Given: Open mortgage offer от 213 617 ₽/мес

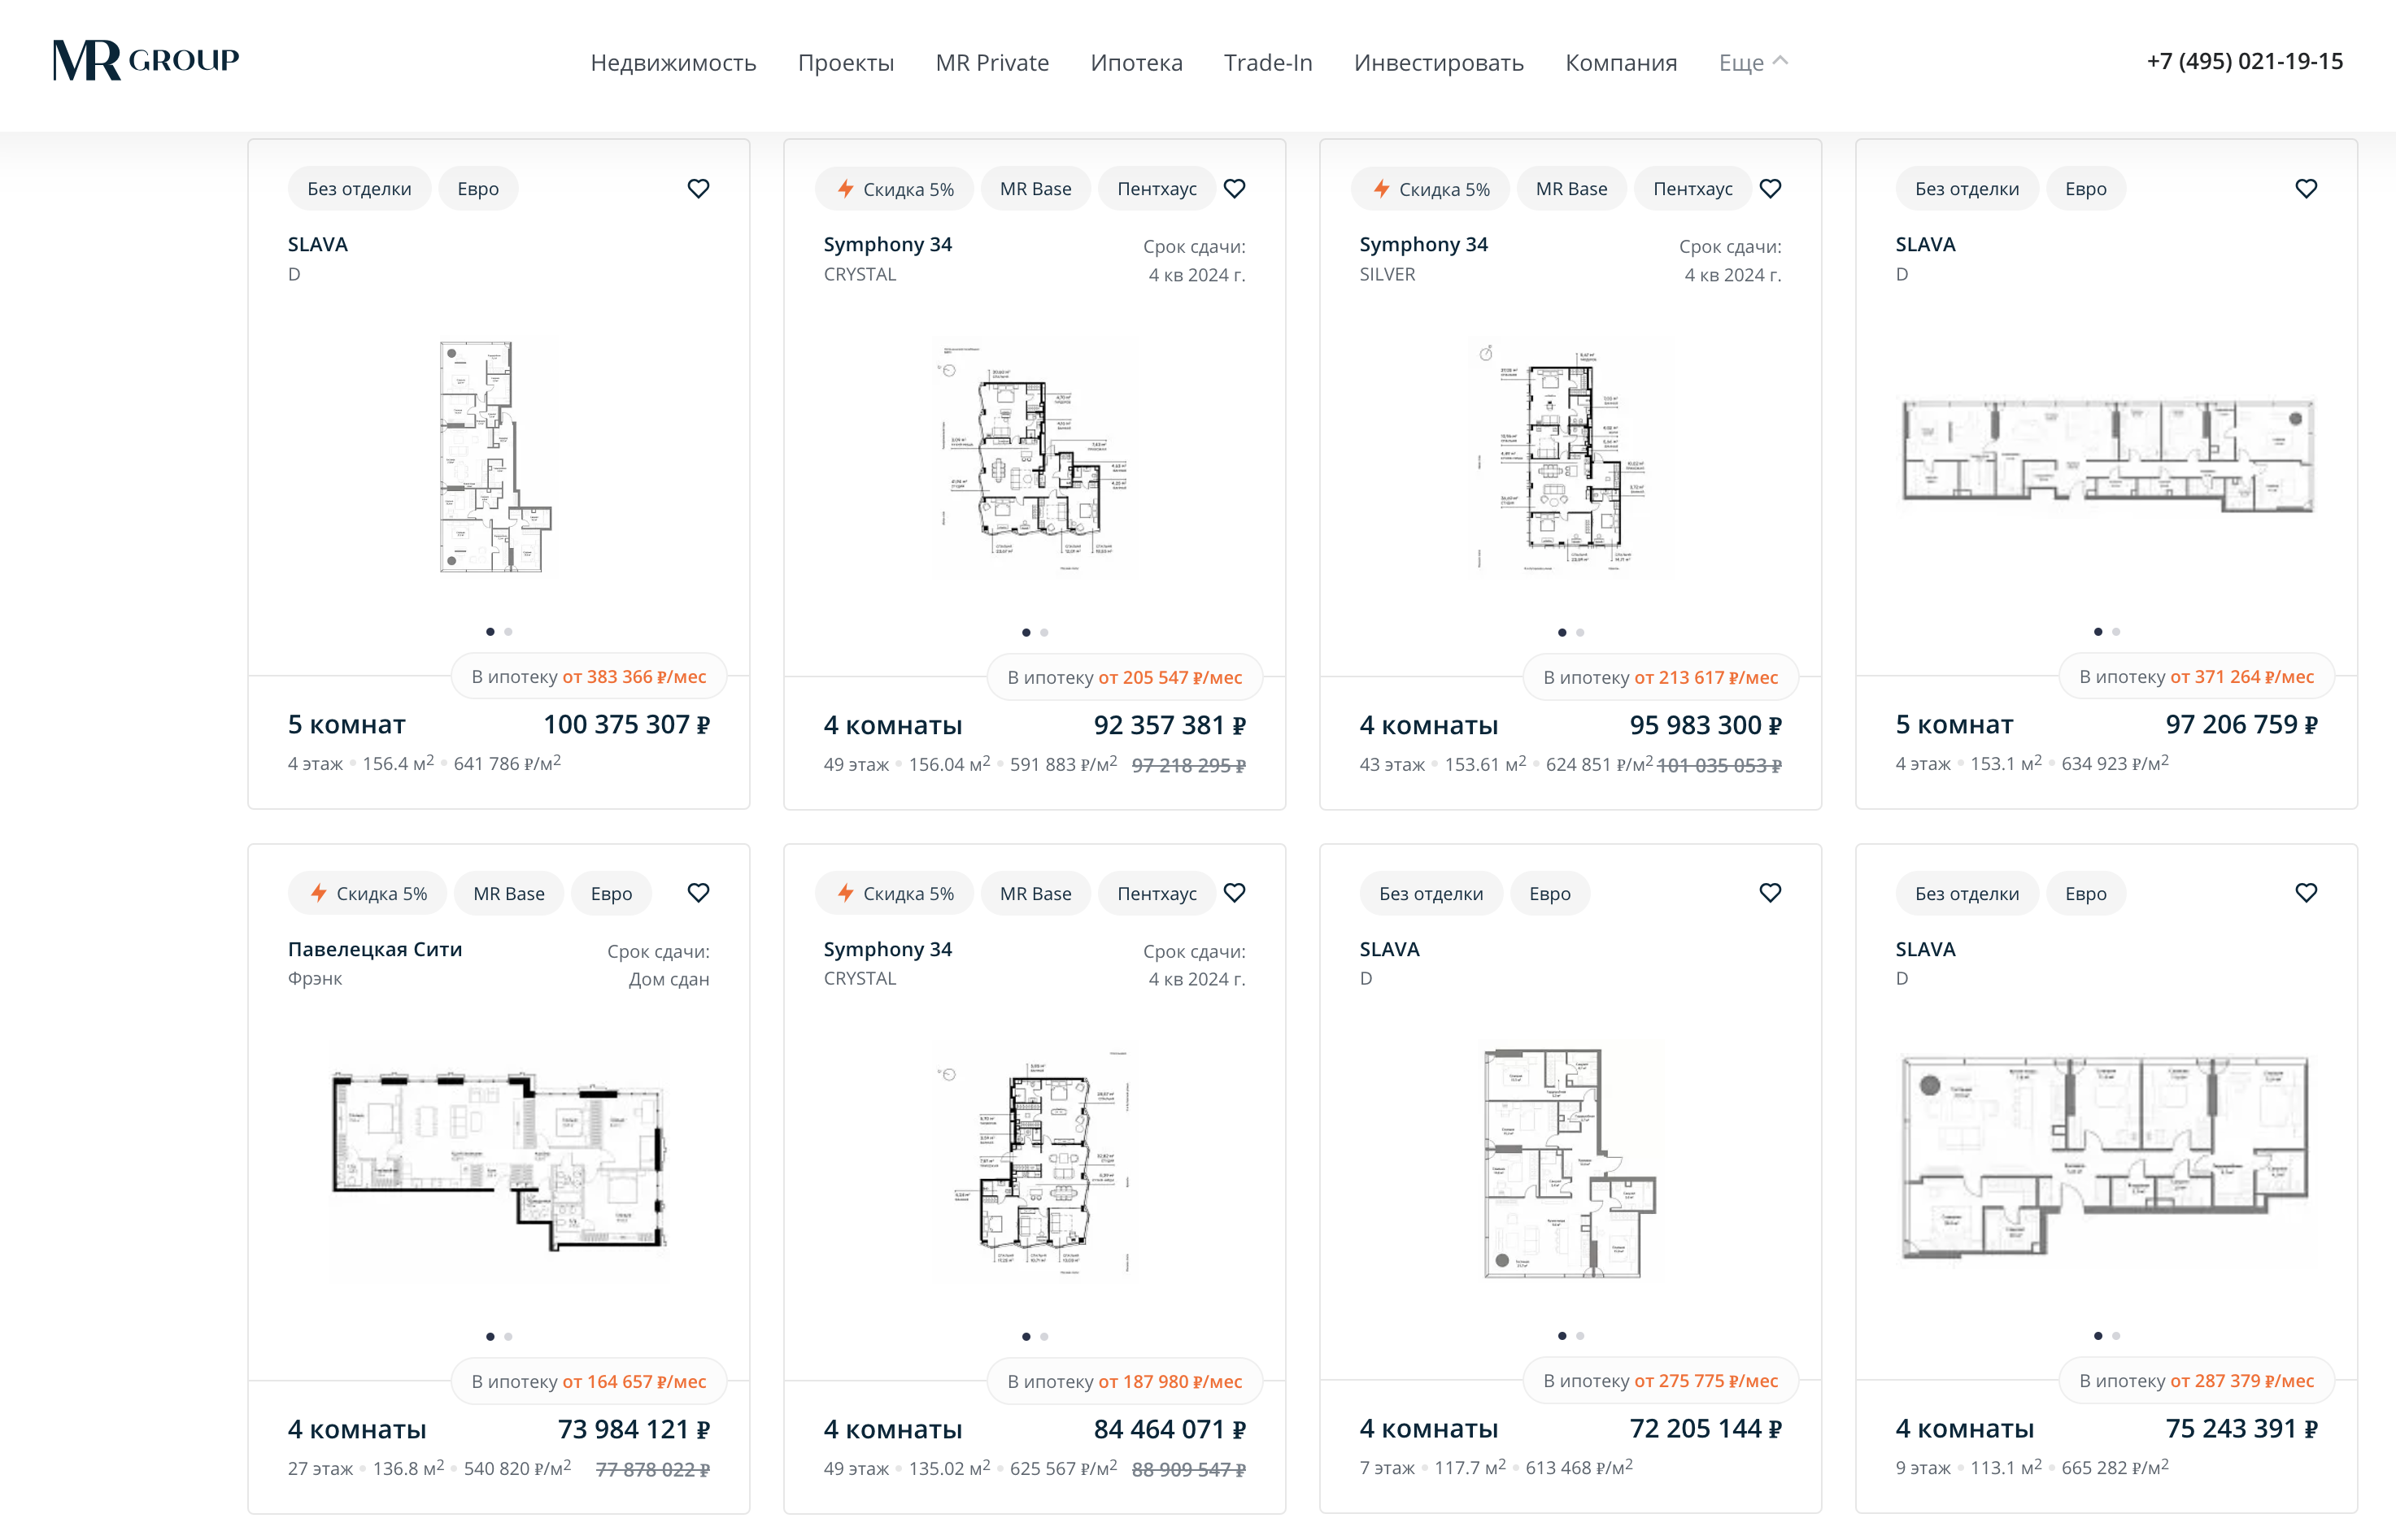Looking at the screenshot, I should 1660,678.
